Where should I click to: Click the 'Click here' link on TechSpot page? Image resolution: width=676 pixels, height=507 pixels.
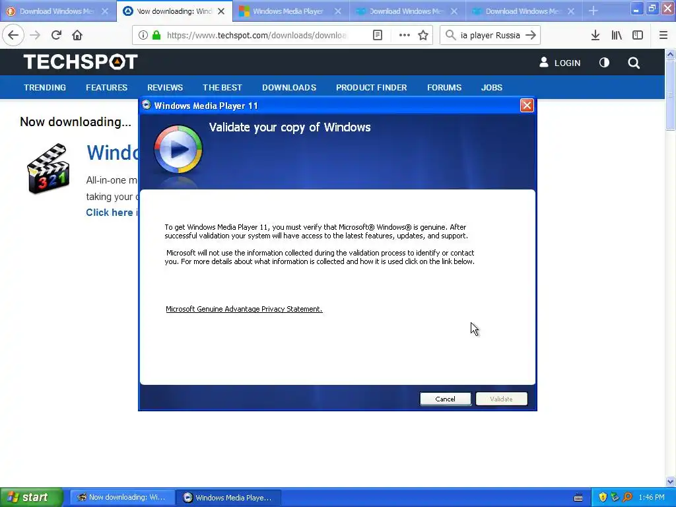110,212
